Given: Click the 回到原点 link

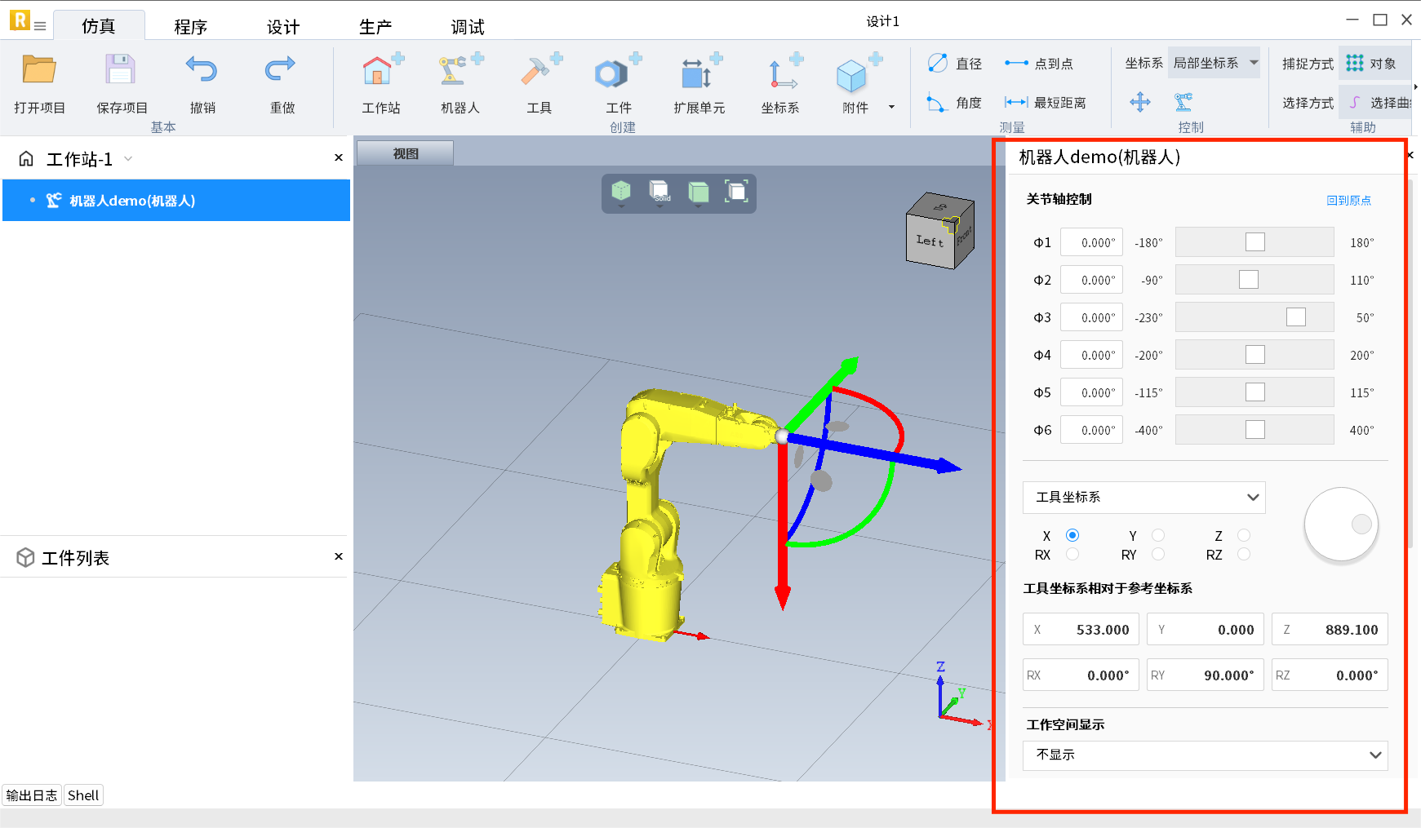Looking at the screenshot, I should pos(1348,201).
